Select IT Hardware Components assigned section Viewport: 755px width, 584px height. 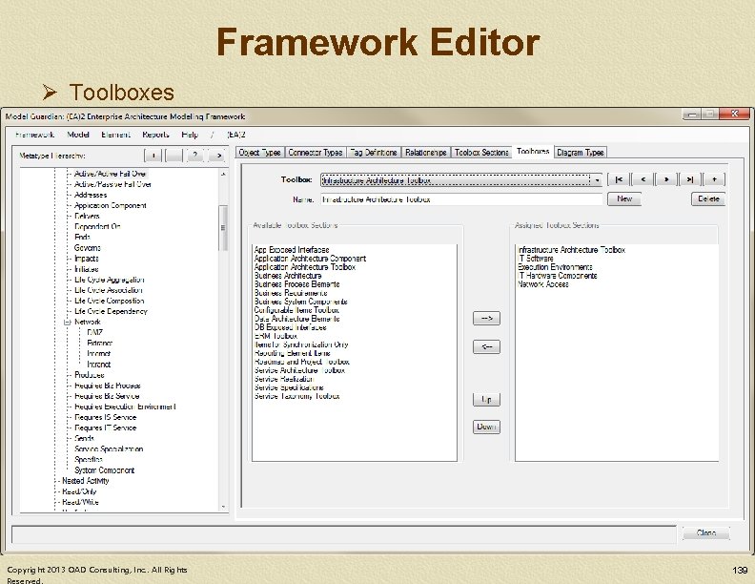click(x=557, y=276)
